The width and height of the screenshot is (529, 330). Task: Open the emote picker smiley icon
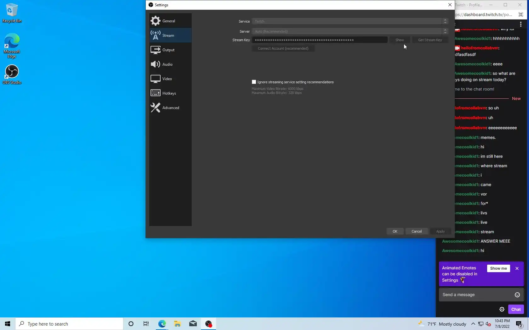pos(517,295)
